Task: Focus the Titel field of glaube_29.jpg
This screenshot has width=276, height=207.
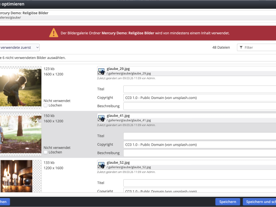Action: tap(199, 89)
